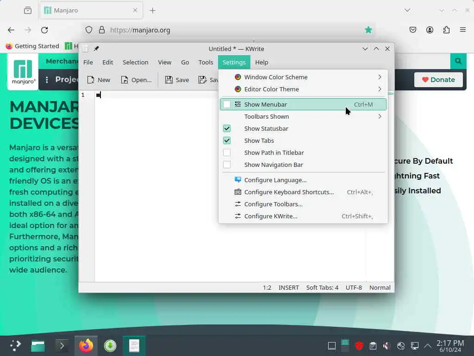The height and width of the screenshot is (356, 474).
Task: Click the Configure Toolbars sliders icon
Action: 238,204
